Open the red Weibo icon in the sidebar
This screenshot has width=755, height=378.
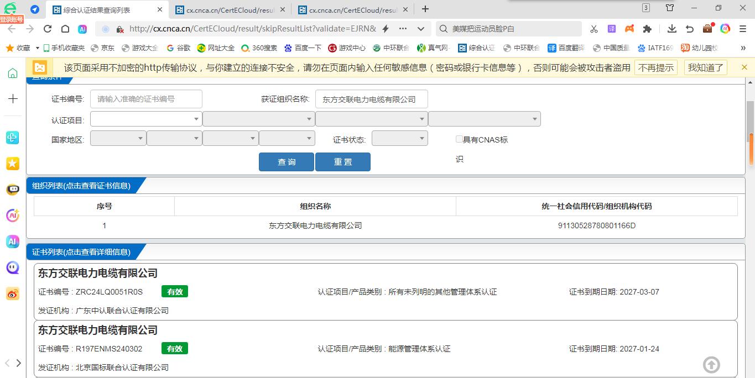pos(13,293)
